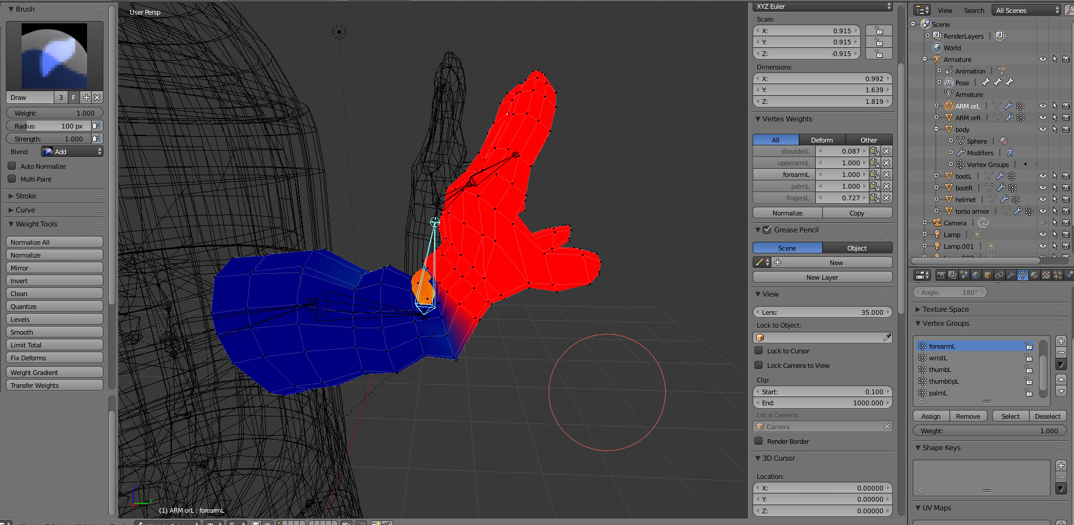The height and width of the screenshot is (525, 1074).
Task: Add new vertex group plus icon
Action: pos(1061,341)
